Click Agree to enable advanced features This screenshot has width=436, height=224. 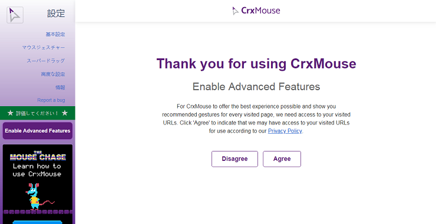(x=282, y=159)
